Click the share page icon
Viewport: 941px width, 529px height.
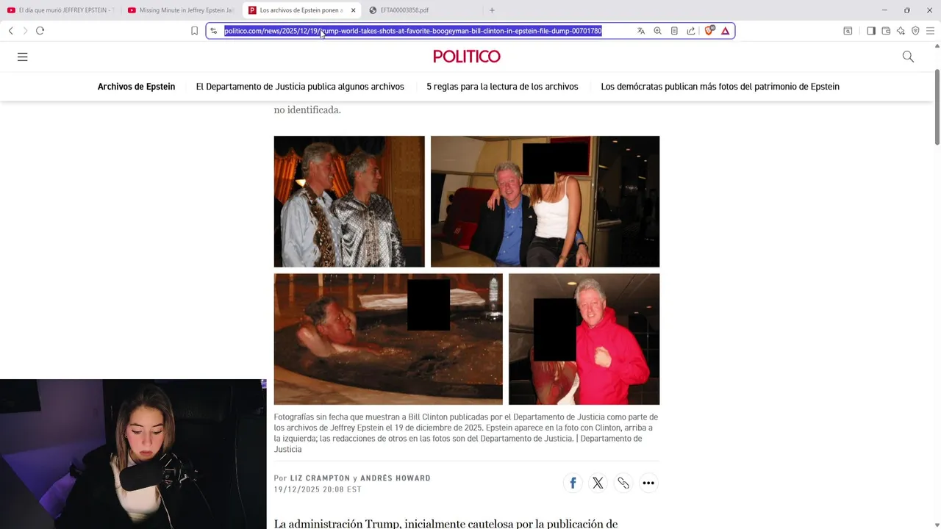click(691, 31)
